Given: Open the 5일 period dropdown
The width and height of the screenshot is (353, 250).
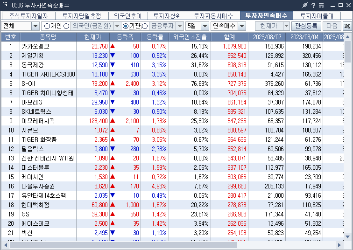Looking at the screenshot, I should (205, 26).
